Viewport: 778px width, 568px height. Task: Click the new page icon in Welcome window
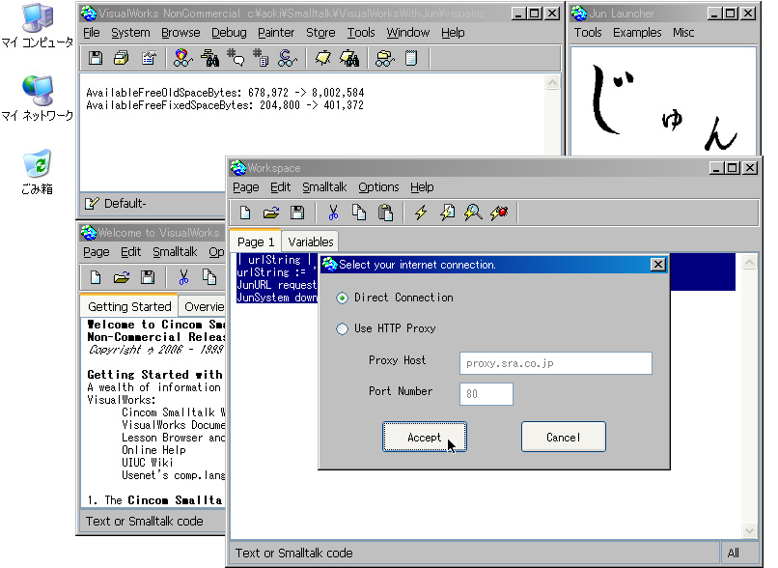click(x=96, y=277)
